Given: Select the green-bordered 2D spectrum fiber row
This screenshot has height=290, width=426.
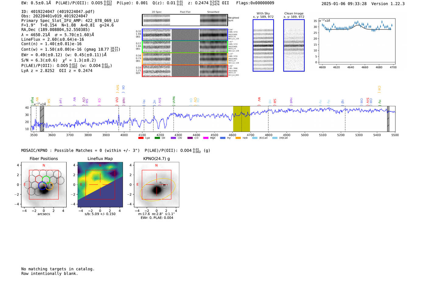Looking at the screenshot, I should [185, 47].
